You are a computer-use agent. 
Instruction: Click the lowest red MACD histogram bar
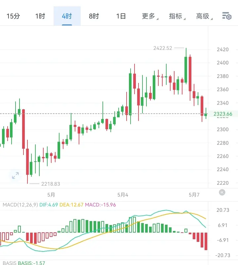[x=206, y=241]
